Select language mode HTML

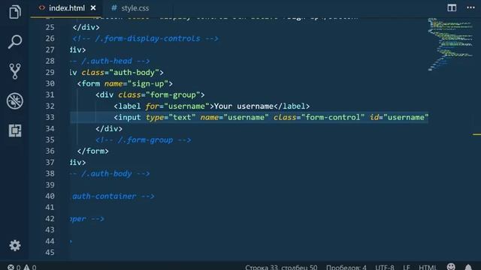[428, 267]
